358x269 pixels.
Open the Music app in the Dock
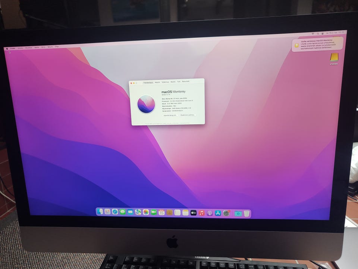tap(201, 213)
